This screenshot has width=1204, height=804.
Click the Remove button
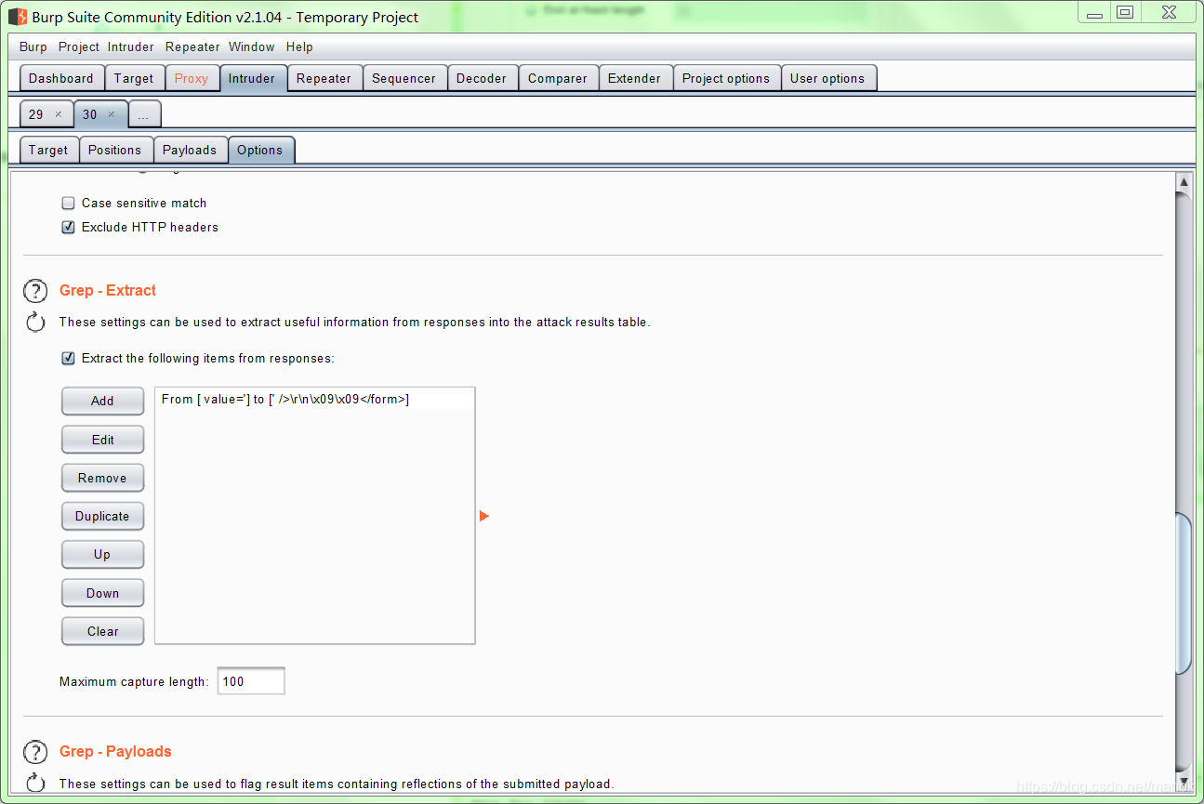[x=103, y=478]
